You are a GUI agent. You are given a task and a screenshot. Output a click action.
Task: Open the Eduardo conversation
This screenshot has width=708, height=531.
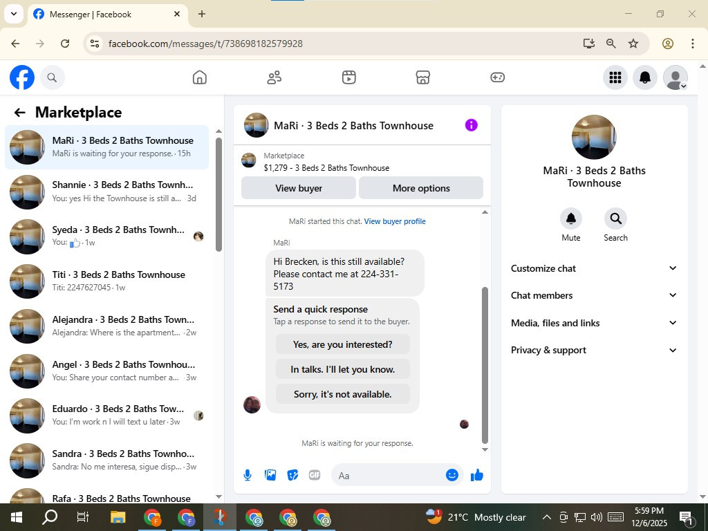(x=107, y=416)
